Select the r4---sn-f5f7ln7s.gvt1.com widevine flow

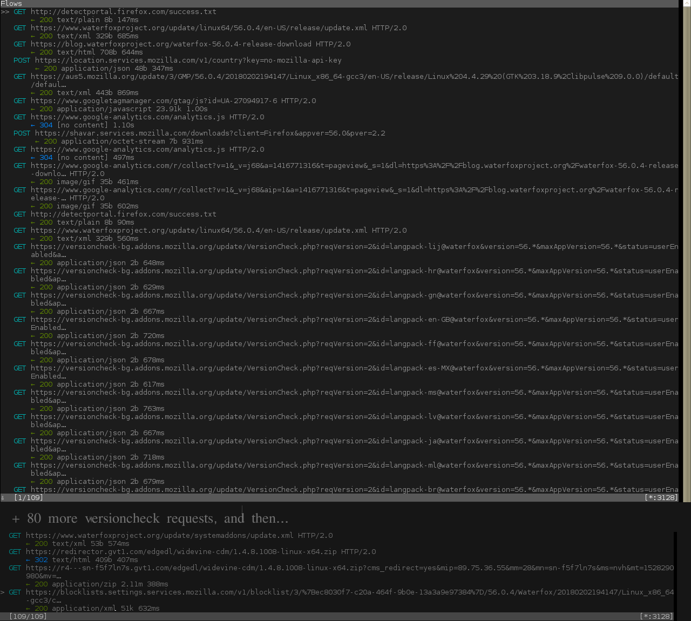point(341,572)
